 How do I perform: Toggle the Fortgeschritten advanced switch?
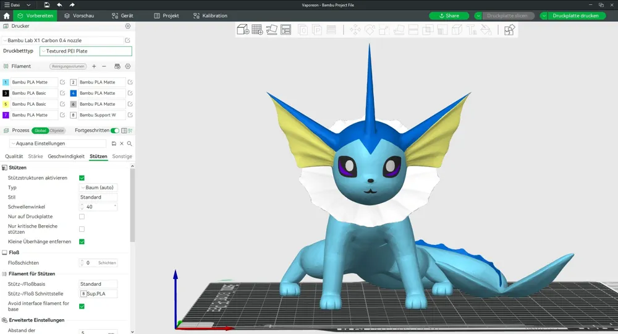coord(115,131)
